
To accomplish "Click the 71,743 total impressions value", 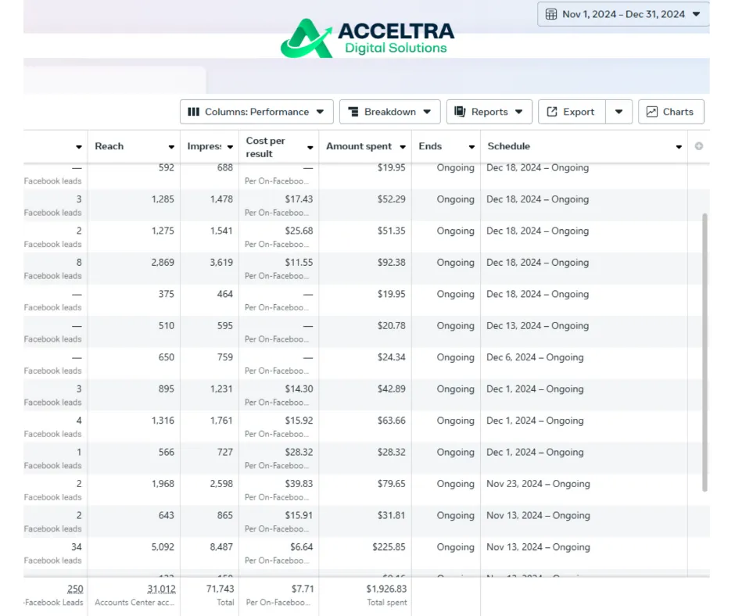I will 220,589.
